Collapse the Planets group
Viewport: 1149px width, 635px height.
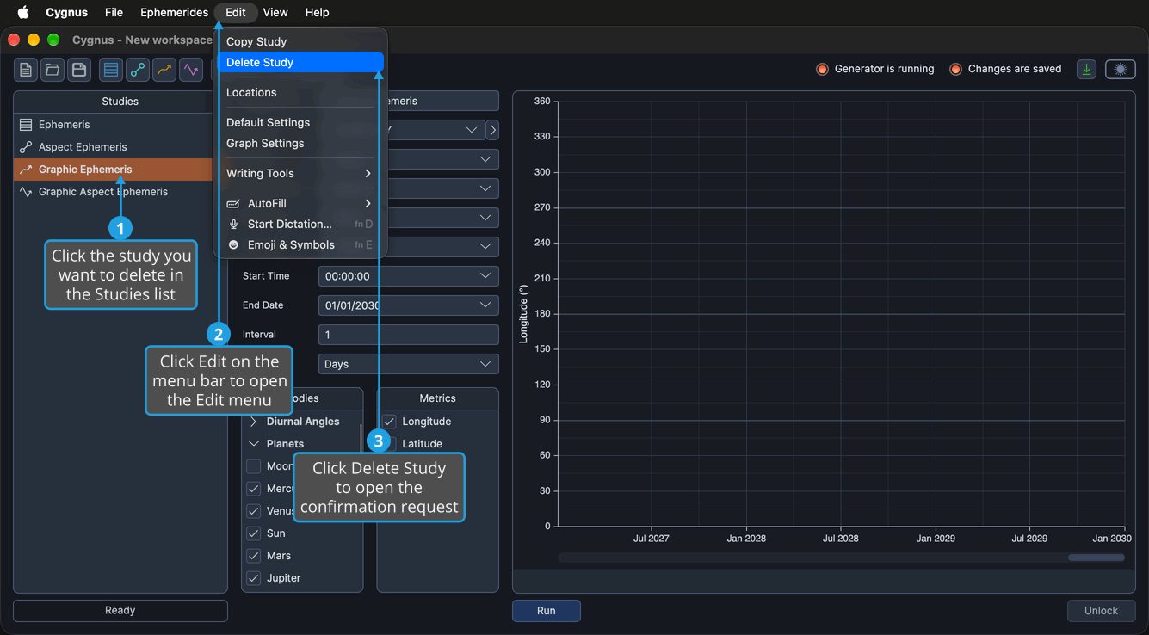(x=254, y=444)
